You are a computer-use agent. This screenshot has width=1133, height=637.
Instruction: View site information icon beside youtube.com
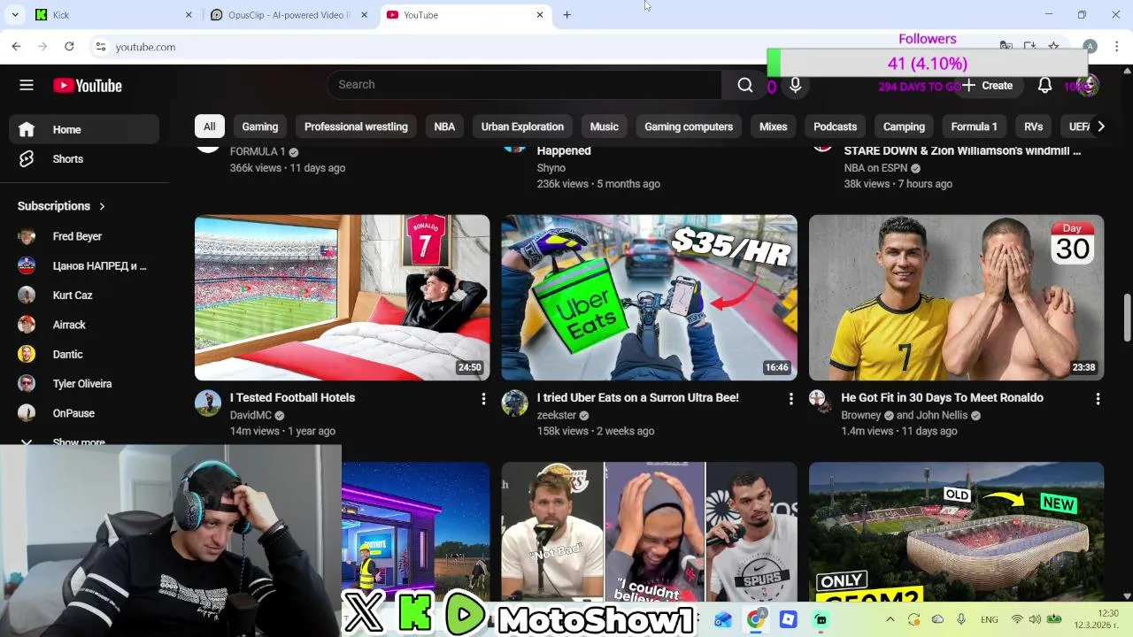(x=101, y=47)
